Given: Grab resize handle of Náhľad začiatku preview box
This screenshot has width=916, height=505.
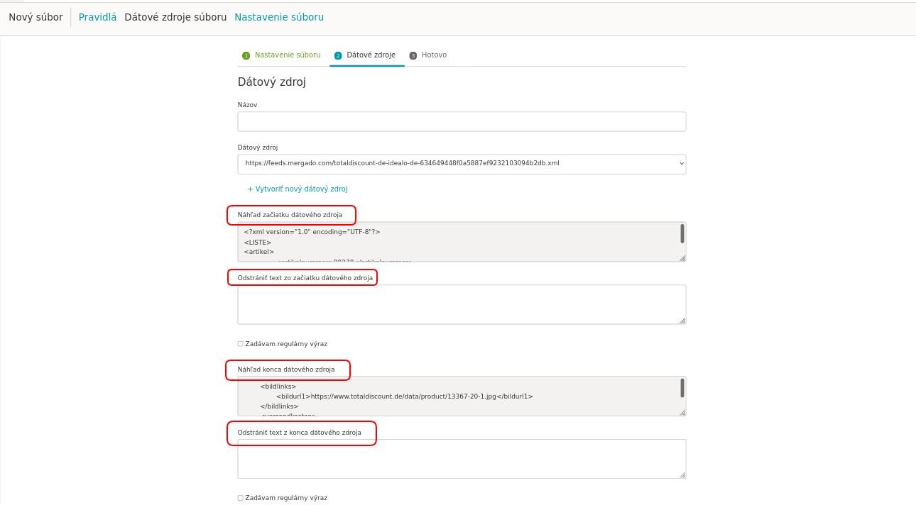Looking at the screenshot, I should (x=682, y=258).
